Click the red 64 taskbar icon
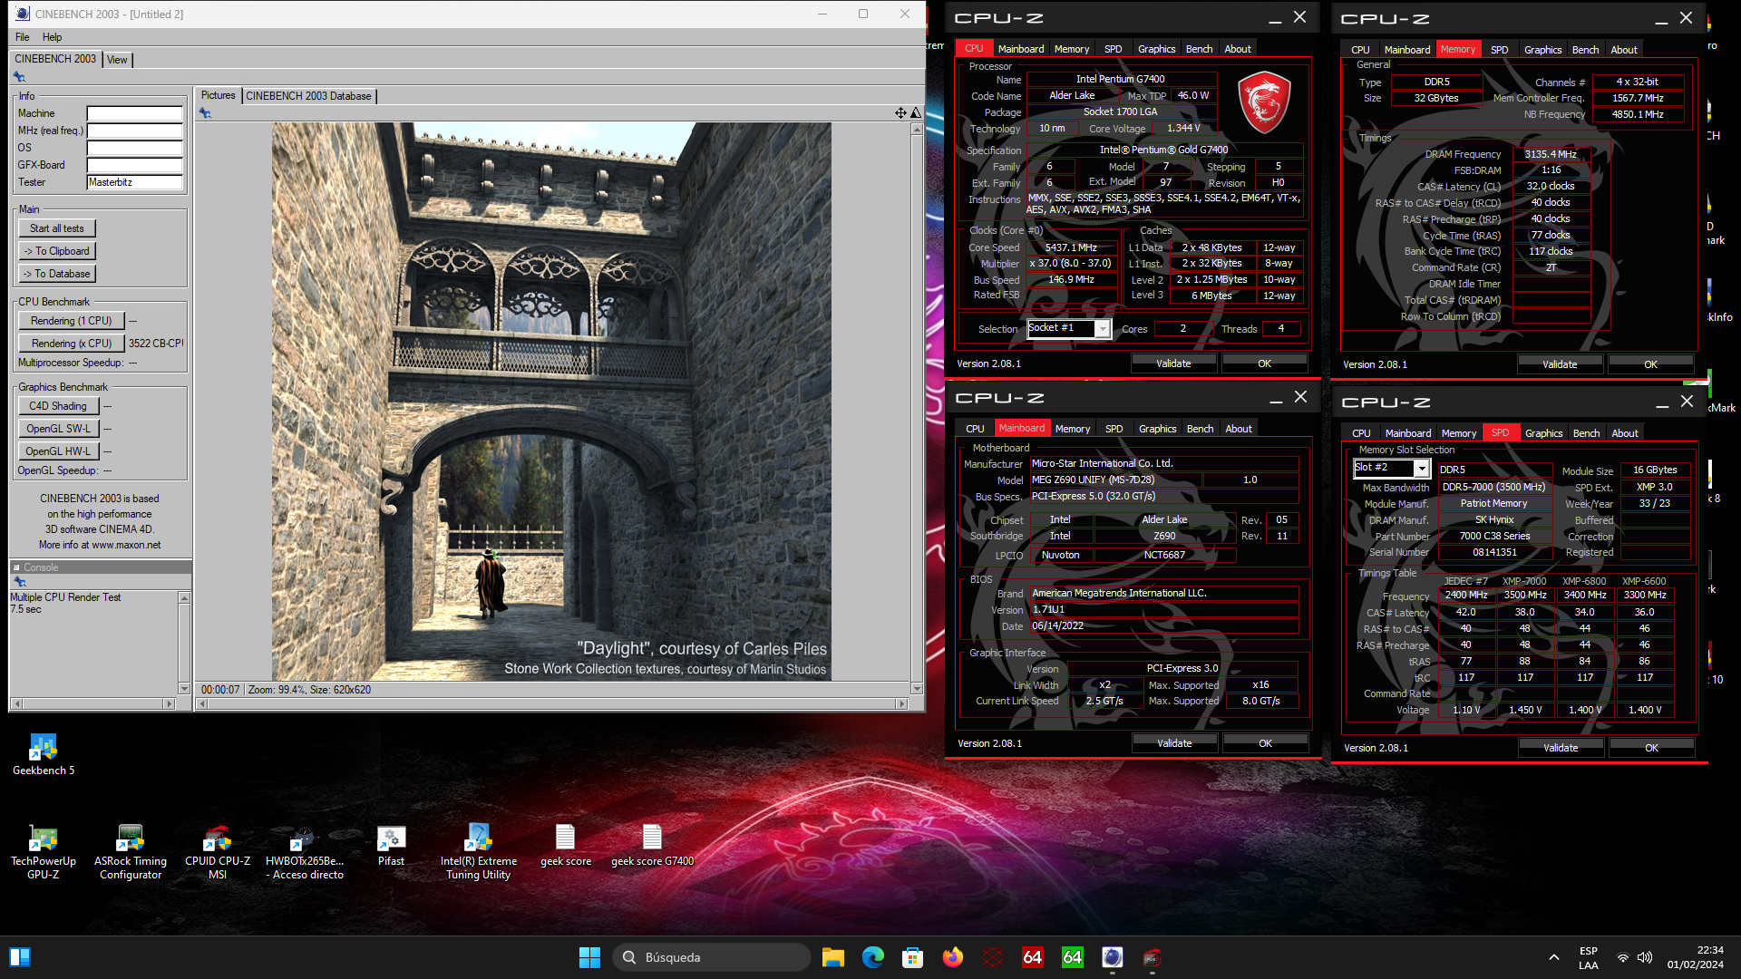This screenshot has height=979, width=1741. [1033, 957]
